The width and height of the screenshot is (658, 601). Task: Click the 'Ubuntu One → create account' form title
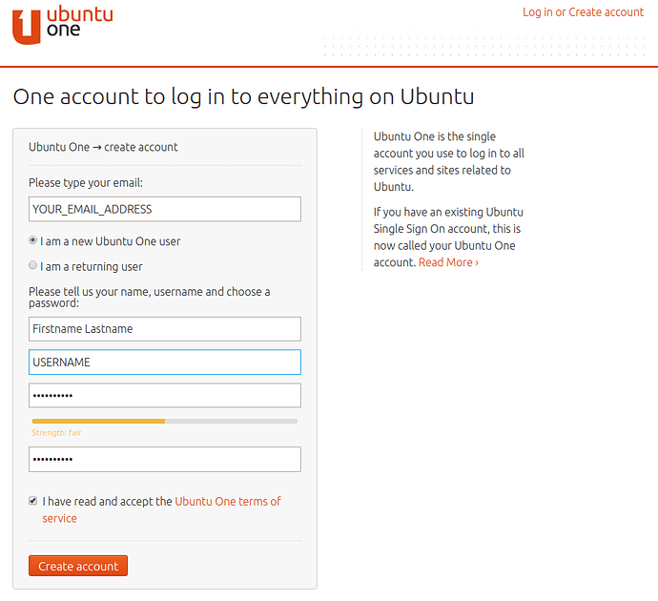coord(103,147)
